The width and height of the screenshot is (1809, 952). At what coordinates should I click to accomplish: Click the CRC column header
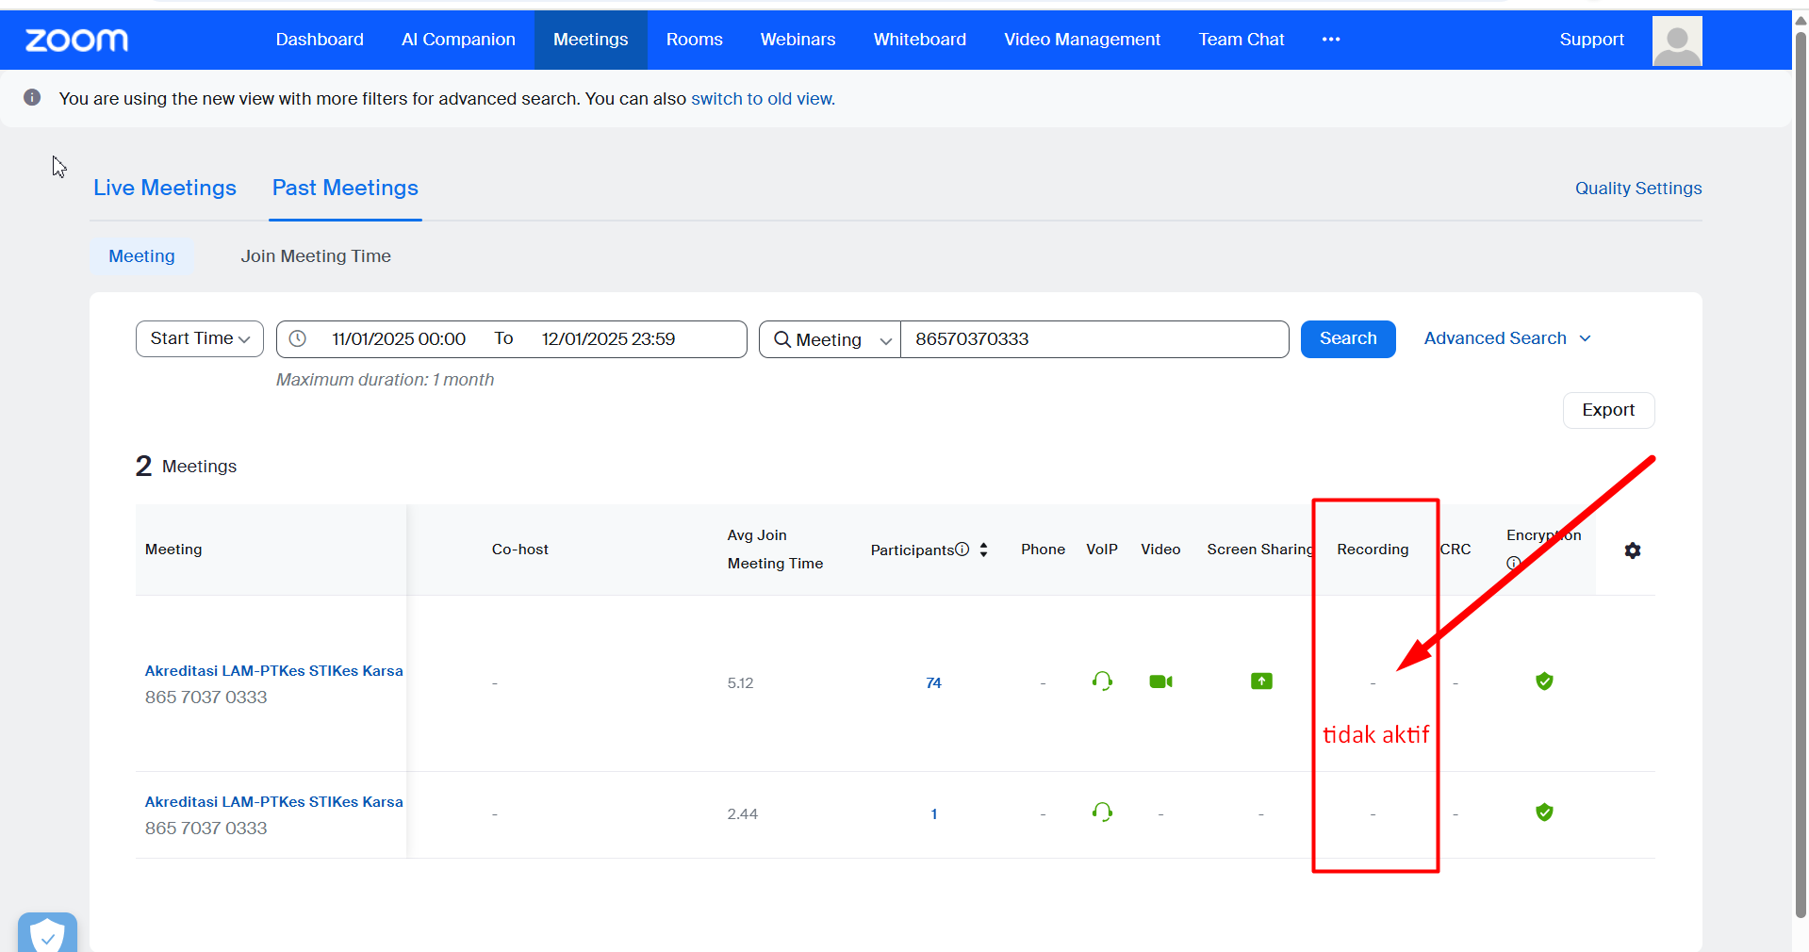1455,550
